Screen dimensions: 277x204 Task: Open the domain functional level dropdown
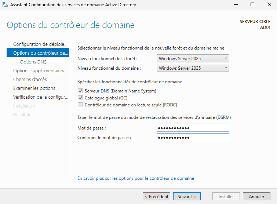(x=193, y=68)
